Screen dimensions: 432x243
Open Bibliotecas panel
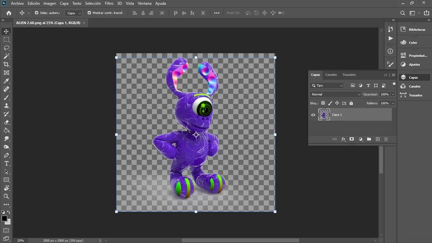click(414, 29)
